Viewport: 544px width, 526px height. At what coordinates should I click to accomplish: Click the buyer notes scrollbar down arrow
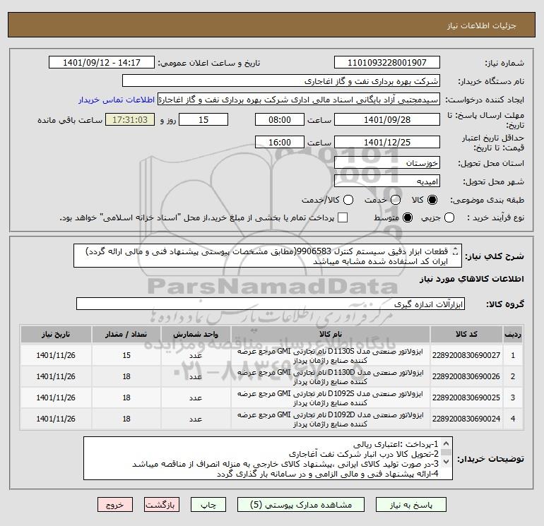point(447,462)
